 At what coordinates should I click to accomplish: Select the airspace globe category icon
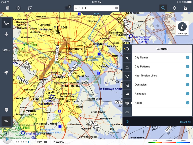click(x=127, y=85)
